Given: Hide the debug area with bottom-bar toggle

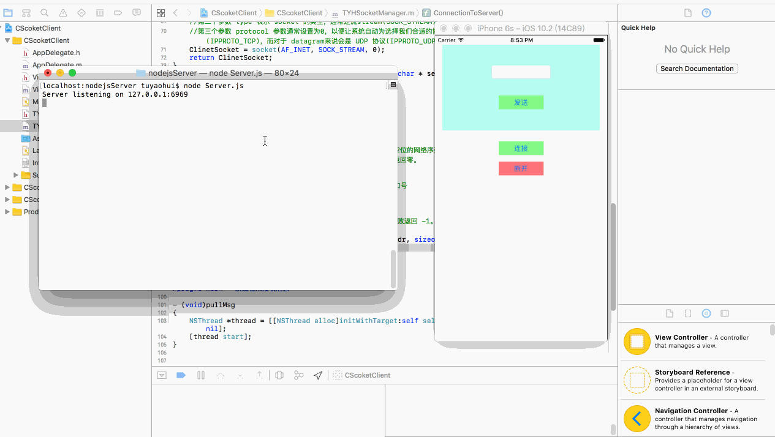Looking at the screenshot, I should pyautogui.click(x=162, y=375).
